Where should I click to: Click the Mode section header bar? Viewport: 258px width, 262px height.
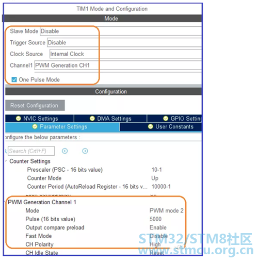103,19
